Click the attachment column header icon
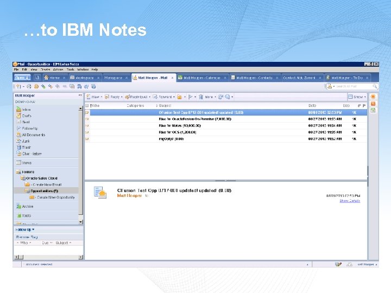 (359, 106)
